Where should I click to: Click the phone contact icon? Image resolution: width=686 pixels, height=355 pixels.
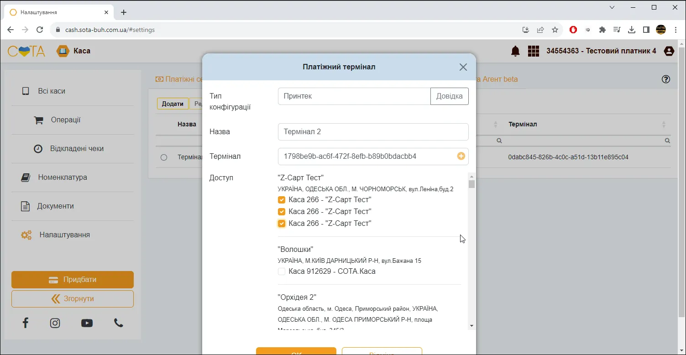(x=119, y=323)
